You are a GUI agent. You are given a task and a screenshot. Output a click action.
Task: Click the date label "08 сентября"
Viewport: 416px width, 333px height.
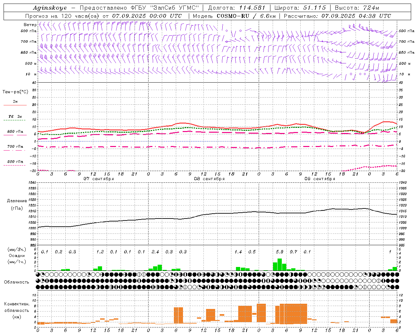pos(209,179)
